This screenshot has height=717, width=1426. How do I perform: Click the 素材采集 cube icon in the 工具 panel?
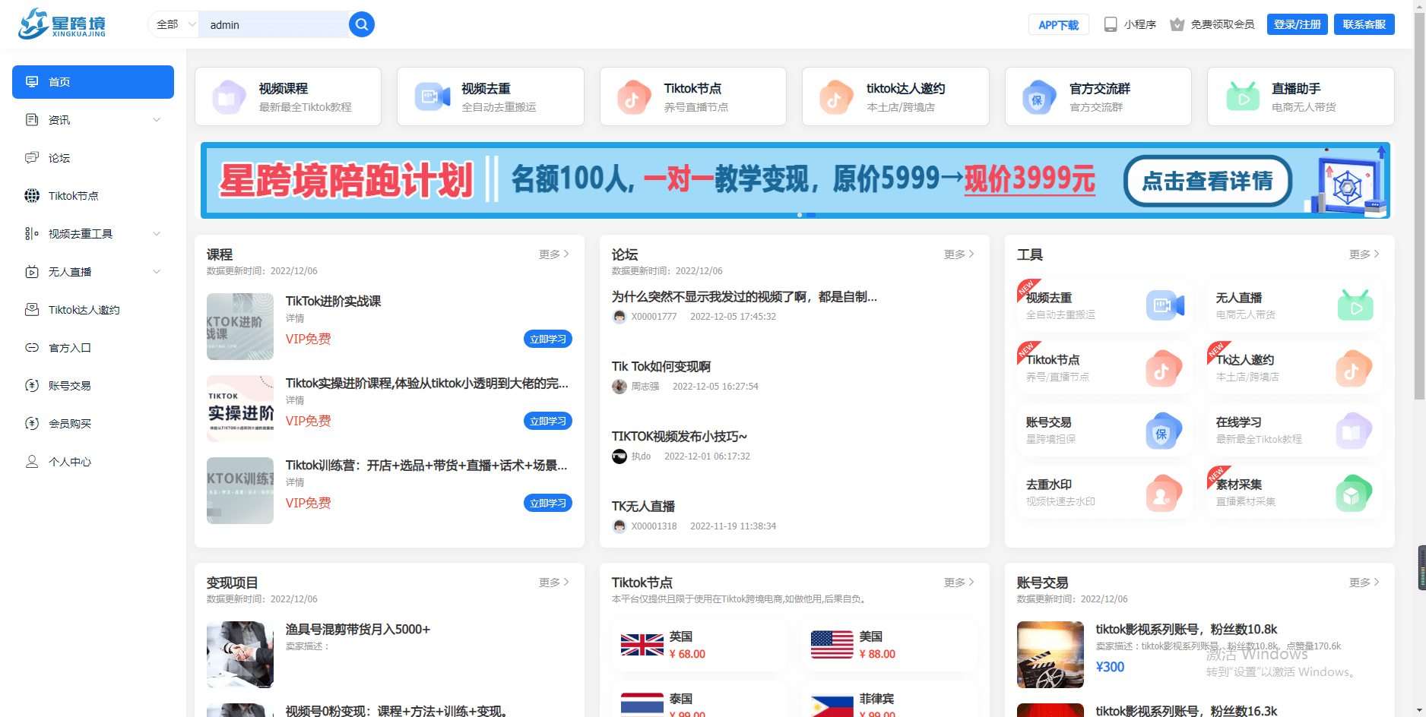tap(1354, 493)
